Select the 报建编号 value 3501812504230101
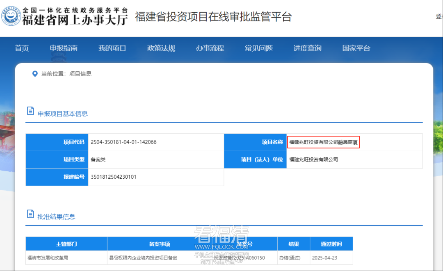The width and height of the screenshot is (443, 271). (x=113, y=177)
